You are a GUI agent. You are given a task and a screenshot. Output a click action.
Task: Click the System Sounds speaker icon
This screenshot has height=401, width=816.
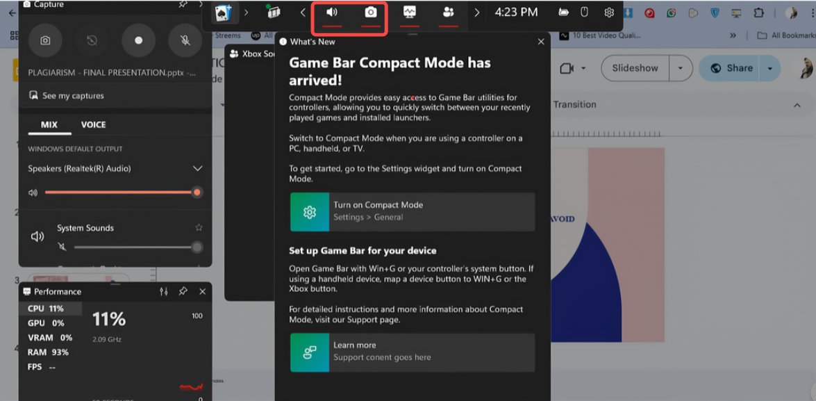(x=38, y=237)
